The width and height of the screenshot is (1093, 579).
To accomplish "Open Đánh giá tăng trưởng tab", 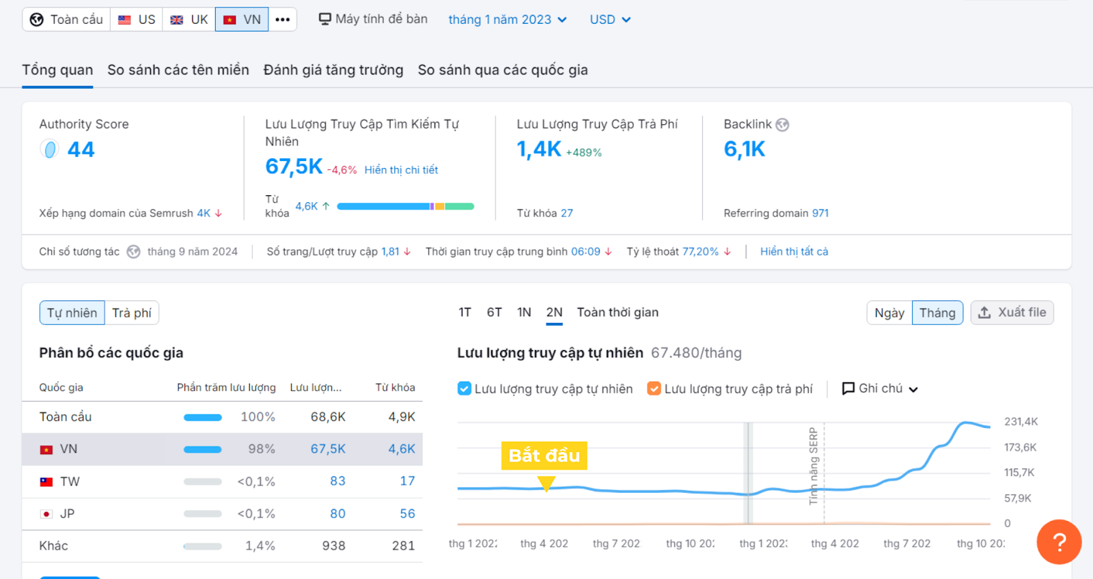I will (x=333, y=70).
